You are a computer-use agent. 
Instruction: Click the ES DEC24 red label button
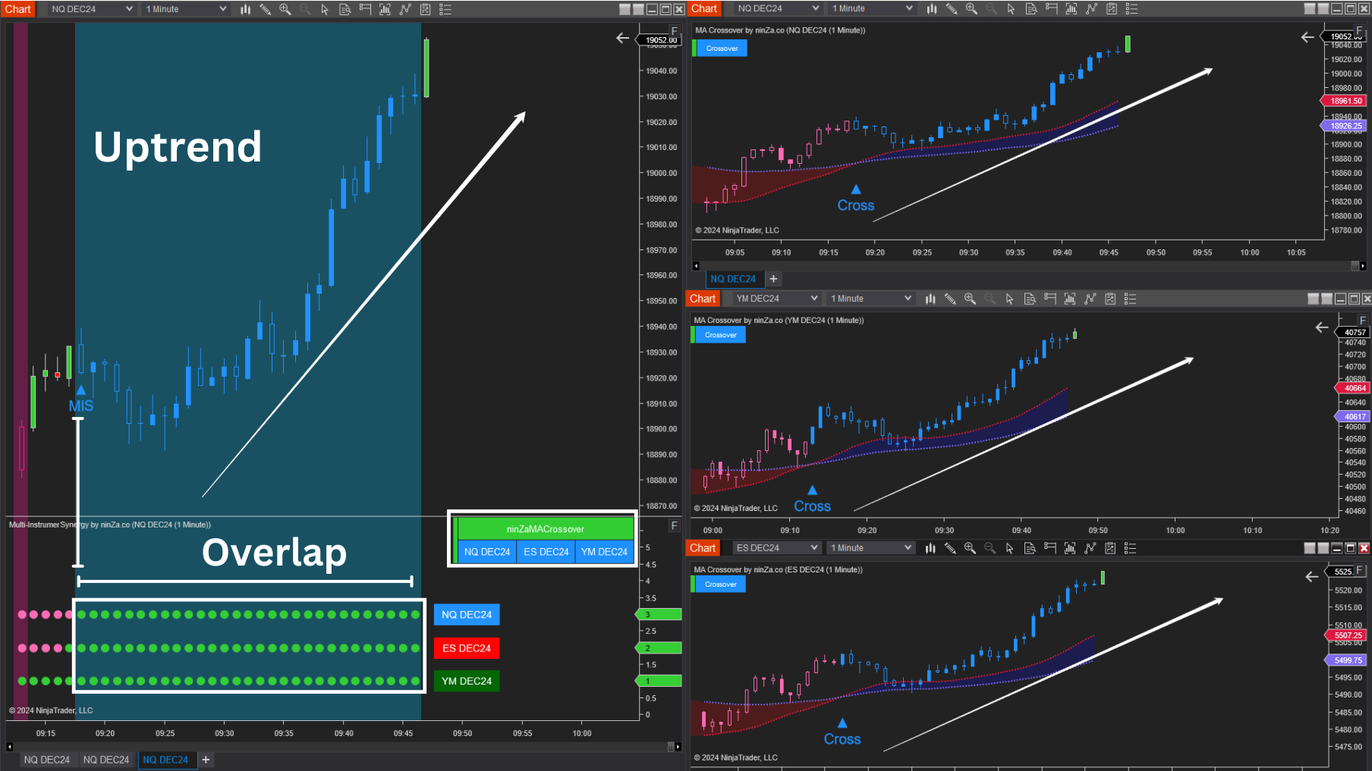[x=466, y=647]
